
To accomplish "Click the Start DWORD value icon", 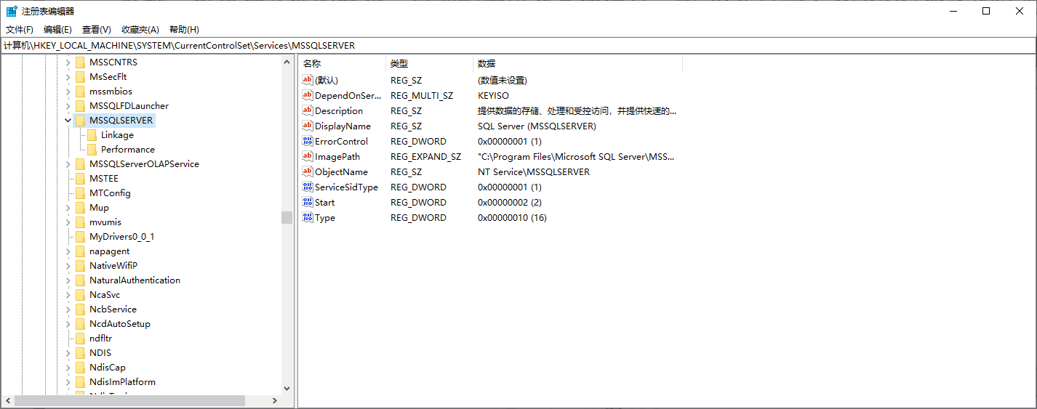I will coord(308,202).
